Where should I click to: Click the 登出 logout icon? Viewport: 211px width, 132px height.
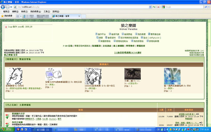click(142, 37)
